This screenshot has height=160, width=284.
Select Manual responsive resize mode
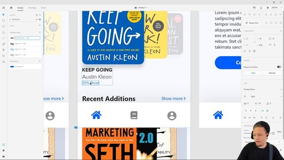272,73
